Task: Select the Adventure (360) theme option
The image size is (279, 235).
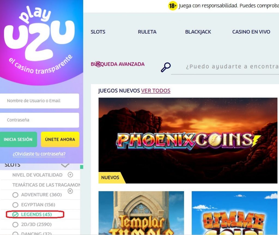Action: coord(37,195)
